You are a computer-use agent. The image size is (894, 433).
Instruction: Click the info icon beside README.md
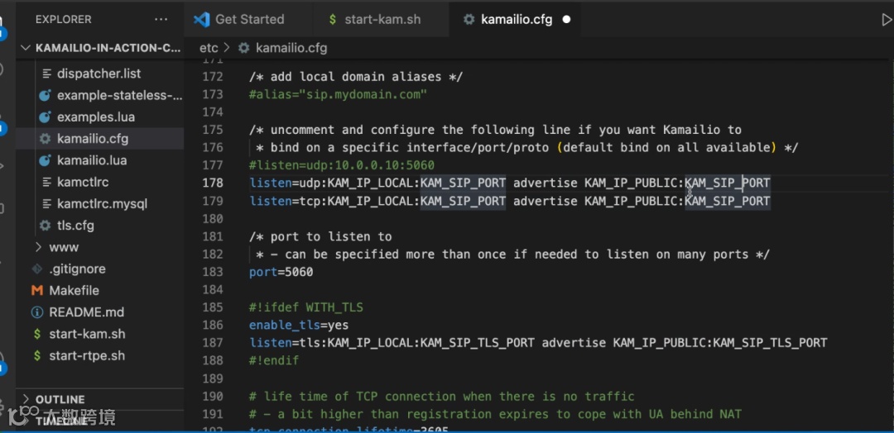37,312
